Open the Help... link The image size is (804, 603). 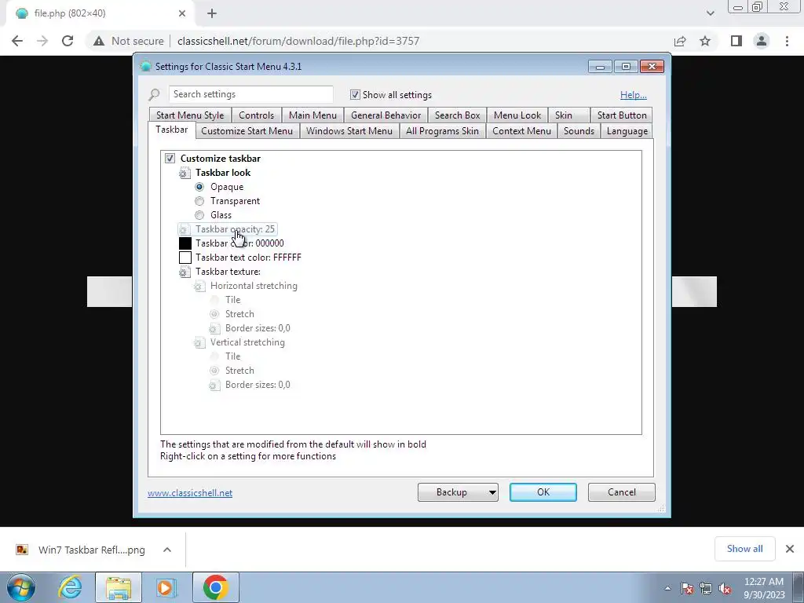pyautogui.click(x=634, y=95)
